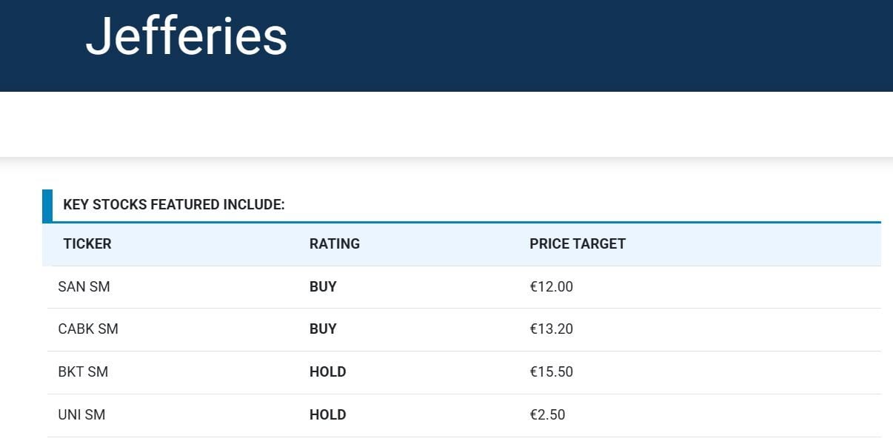893x444 pixels.
Task: Click the PRICE TARGET column header
Action: [x=578, y=244]
